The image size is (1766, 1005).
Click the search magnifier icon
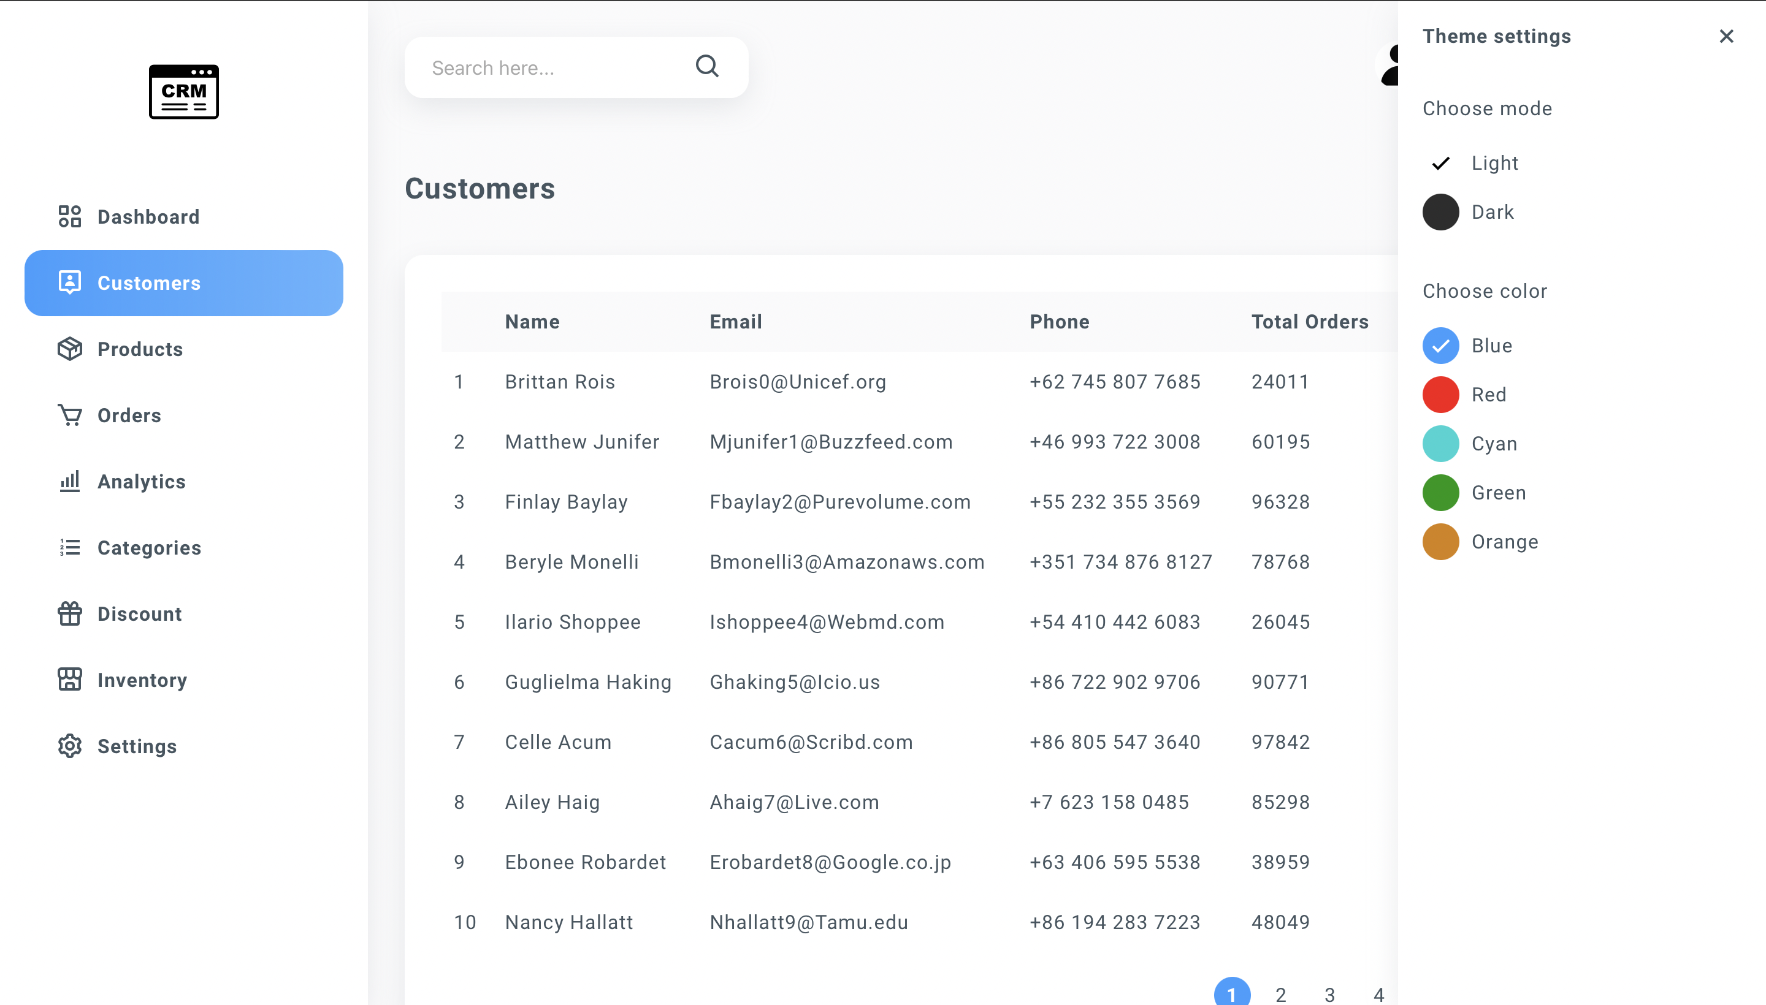[706, 66]
